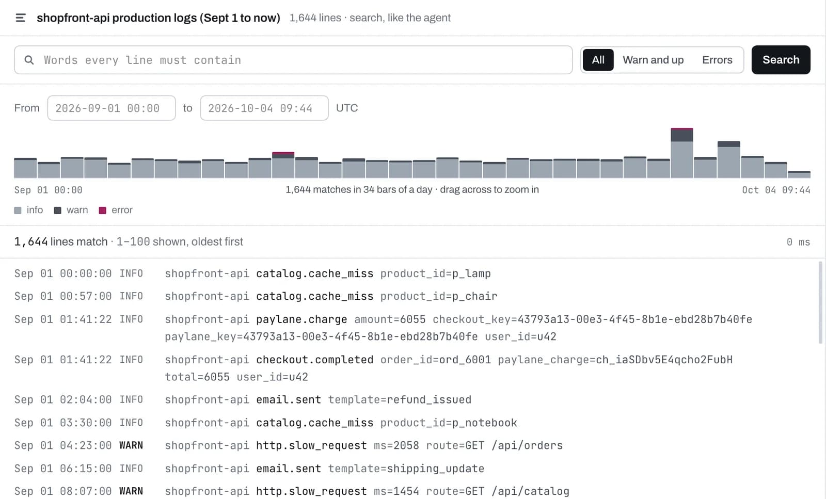Screen dimensions: 826x499
Task: Click the 'Oct 04 09:44' axis label
Action: point(776,190)
